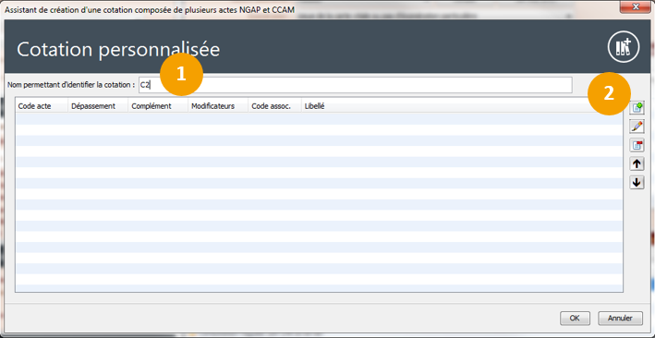The image size is (655, 338).
Task: Focus the cotation name input field
Action: click(x=355, y=85)
